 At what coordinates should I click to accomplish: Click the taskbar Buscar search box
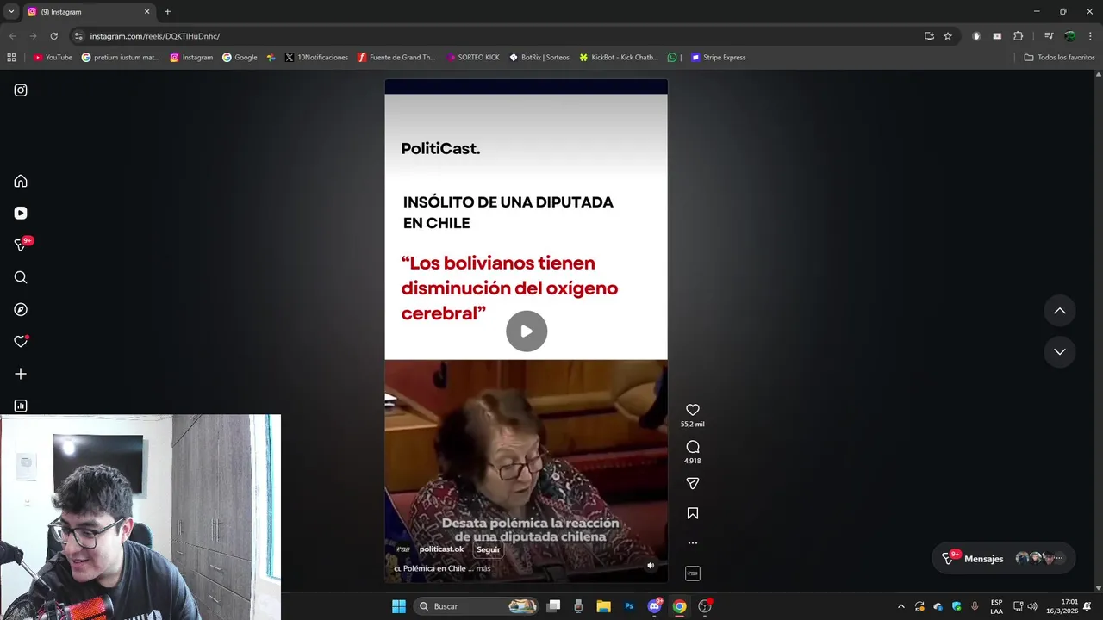tap(477, 606)
